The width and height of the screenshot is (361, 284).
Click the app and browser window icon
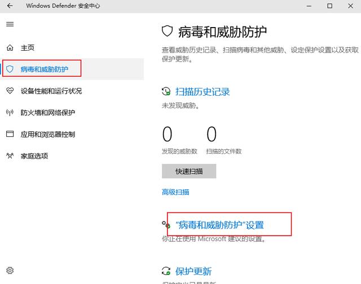pyautogui.click(x=10, y=134)
